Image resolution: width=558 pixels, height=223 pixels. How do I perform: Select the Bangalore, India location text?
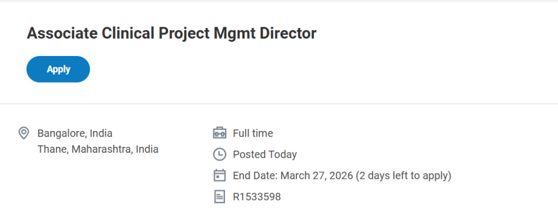coord(75,133)
